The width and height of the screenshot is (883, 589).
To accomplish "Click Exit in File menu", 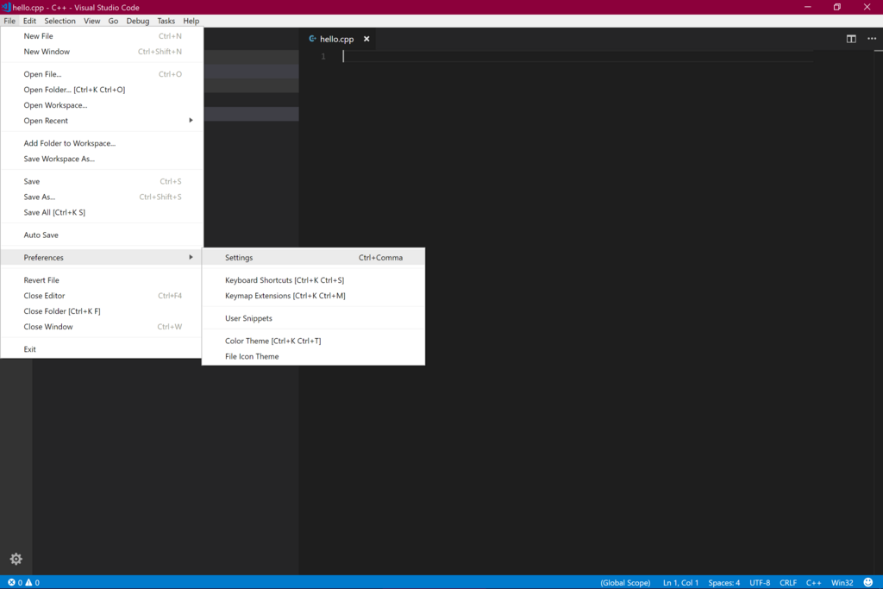I will coord(102,349).
